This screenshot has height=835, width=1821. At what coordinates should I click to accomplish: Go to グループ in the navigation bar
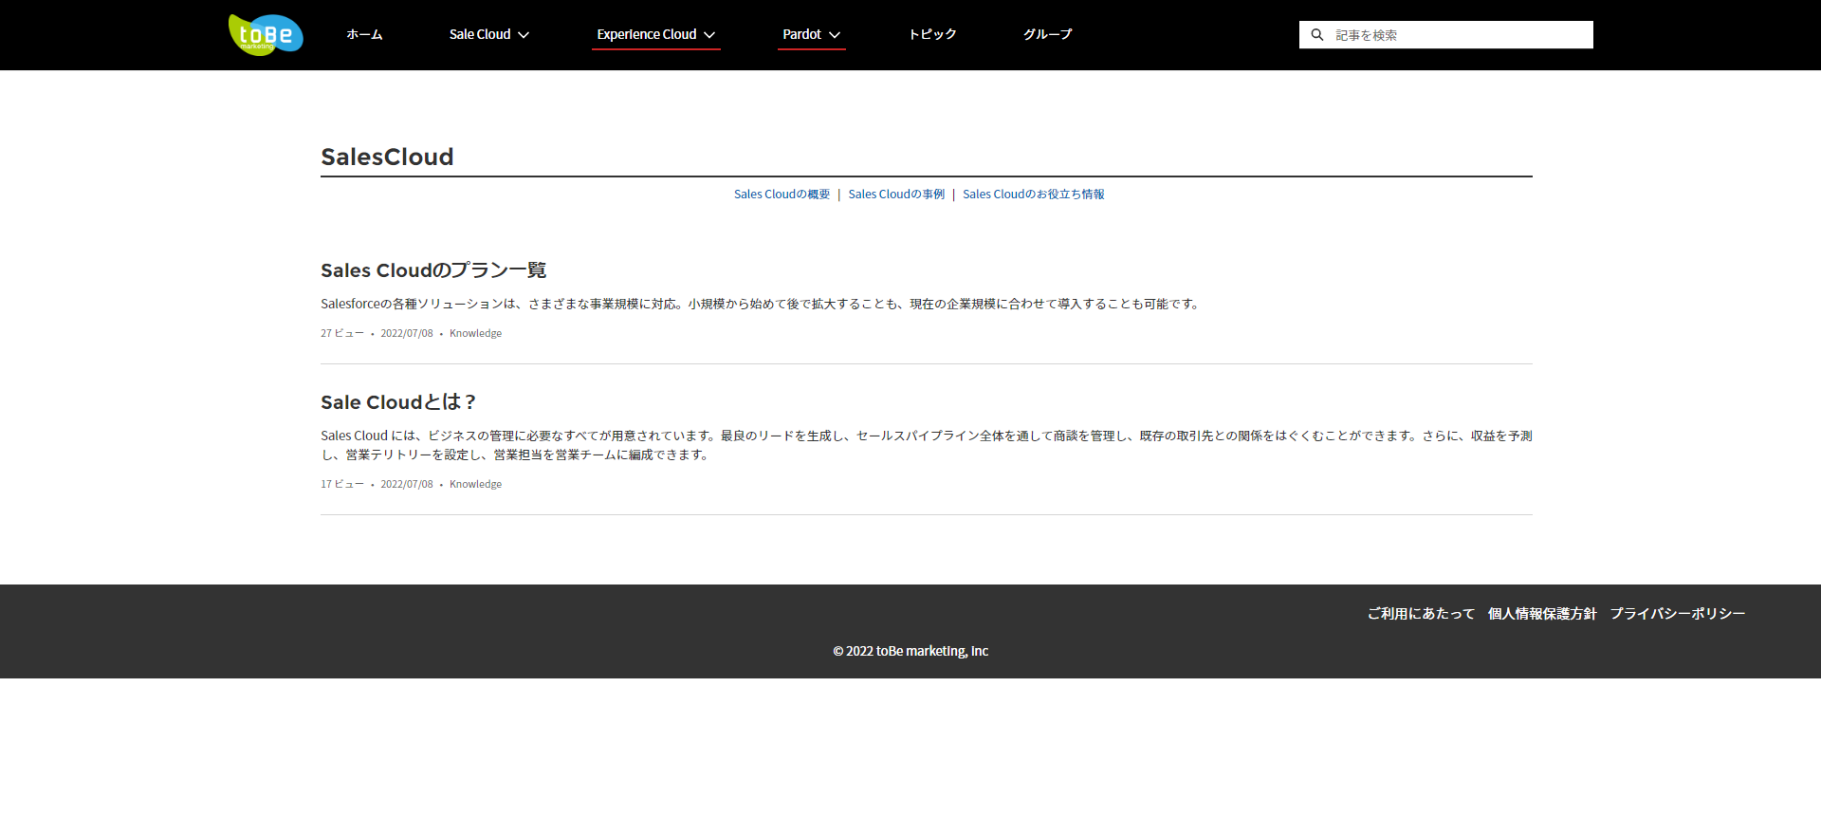(1047, 34)
